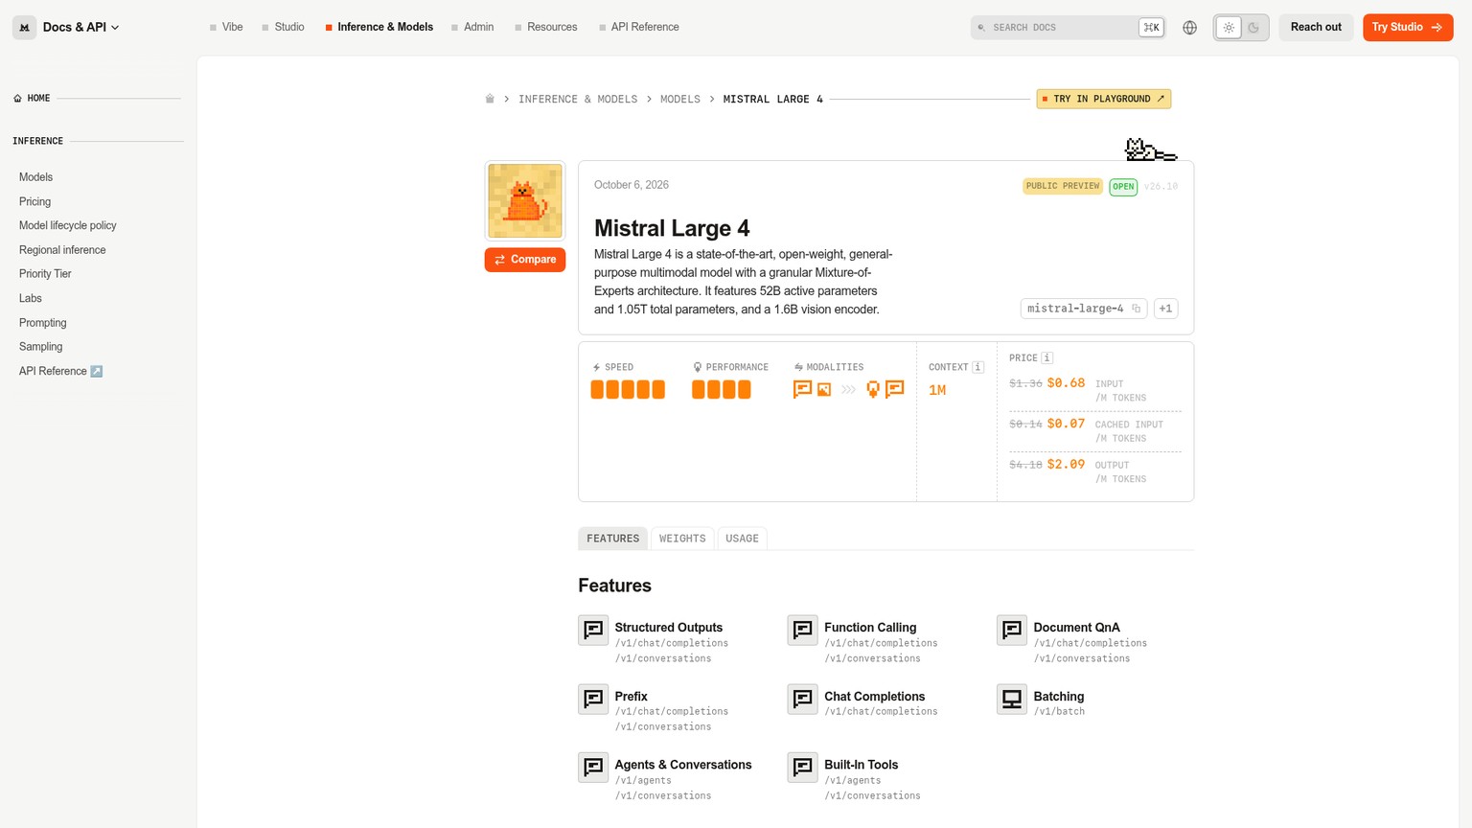Click the Compare button
The width and height of the screenshot is (1472, 828).
525,260
